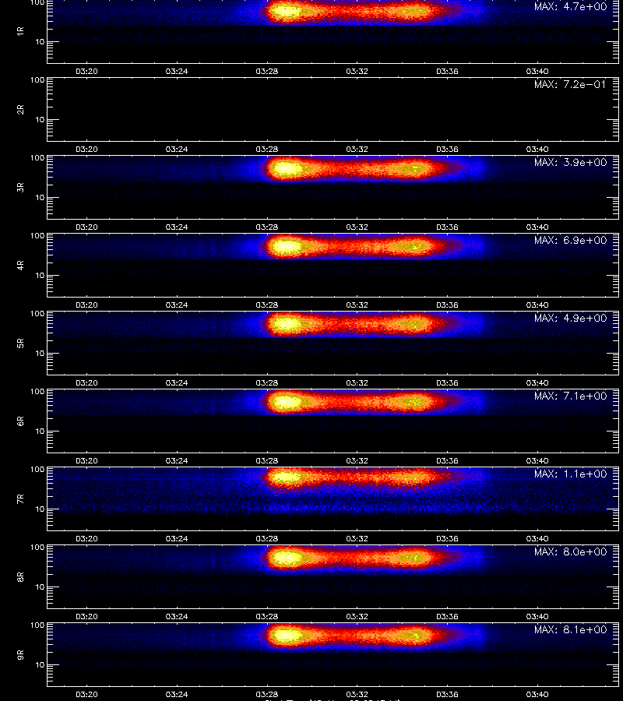Click the bright yellow peak in the 3R spectrogram
This screenshot has width=623, height=701.
click(x=286, y=168)
